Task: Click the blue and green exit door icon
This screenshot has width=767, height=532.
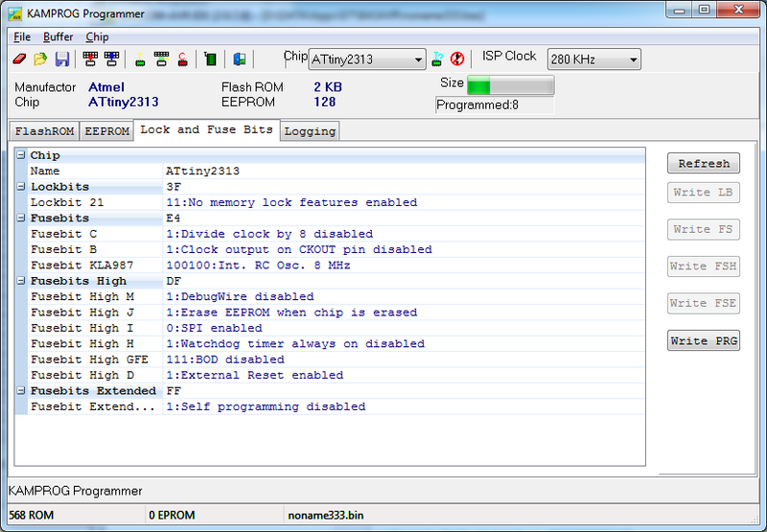Action: (239, 59)
